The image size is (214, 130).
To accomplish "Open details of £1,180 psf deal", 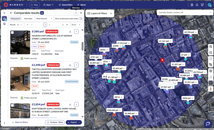I will tap(76, 32).
